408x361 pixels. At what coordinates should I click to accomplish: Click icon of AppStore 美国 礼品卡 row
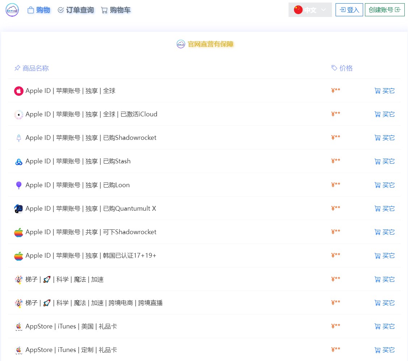(19, 326)
